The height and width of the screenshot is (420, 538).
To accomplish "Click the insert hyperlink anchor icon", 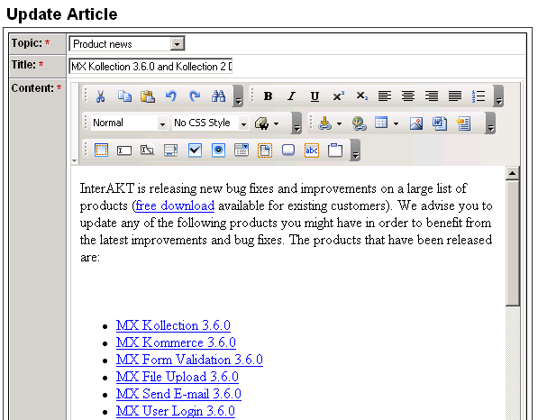I will (324, 123).
